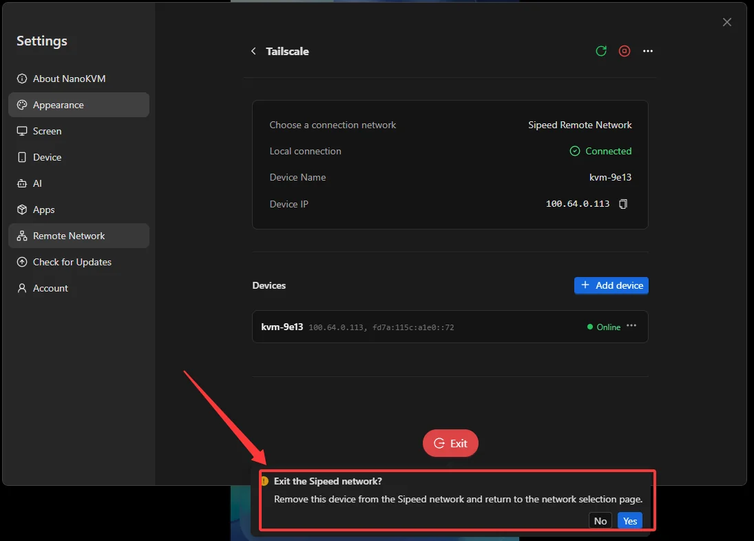Screen dimensions: 754x541
Task: Click the back arrow beside Tailscale
Action: coord(253,51)
